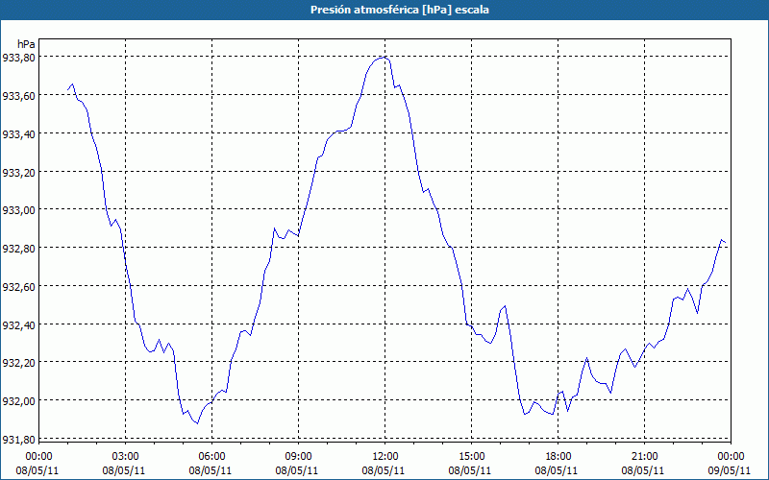This screenshot has height=480, width=769.
Task: Click the 15:00 time label
Action: 471,457
